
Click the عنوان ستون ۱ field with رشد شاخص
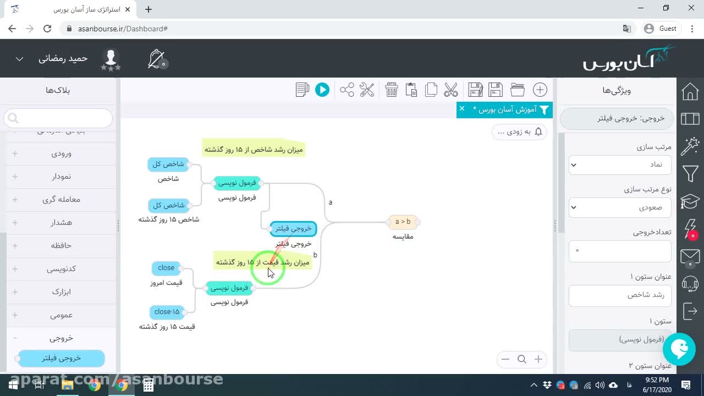[620, 295]
